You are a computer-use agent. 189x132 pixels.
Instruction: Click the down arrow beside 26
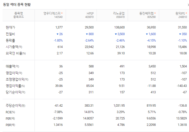57,34
